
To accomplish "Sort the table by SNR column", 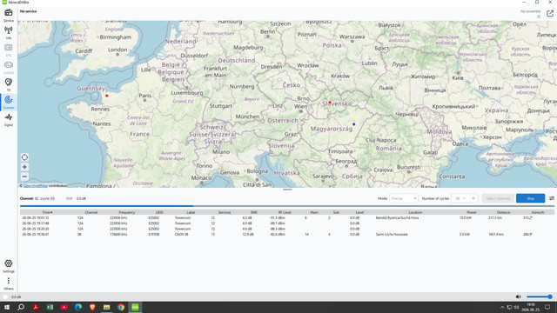I will tap(253, 212).
